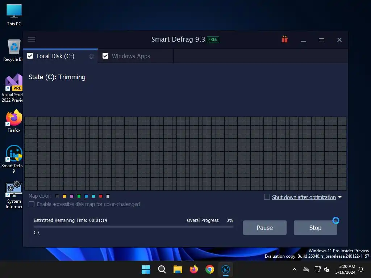Screen dimensions: 371x278
Task: Stop the defrag operation
Action: point(316,228)
